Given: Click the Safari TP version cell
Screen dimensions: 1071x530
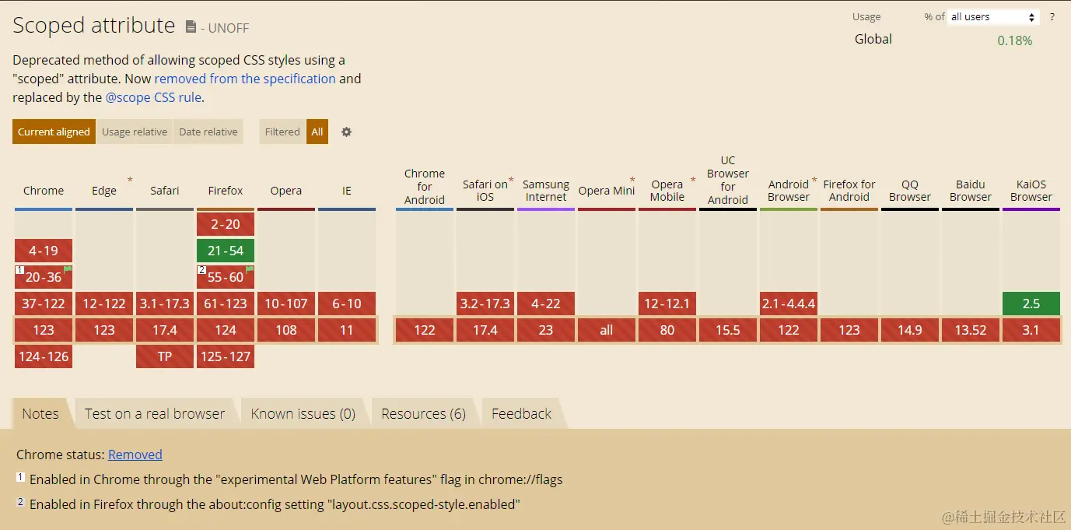Looking at the screenshot, I should [x=165, y=356].
